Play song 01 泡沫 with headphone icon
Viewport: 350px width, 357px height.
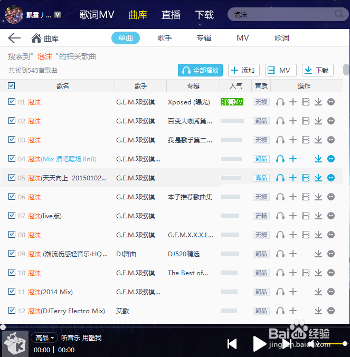(x=280, y=102)
